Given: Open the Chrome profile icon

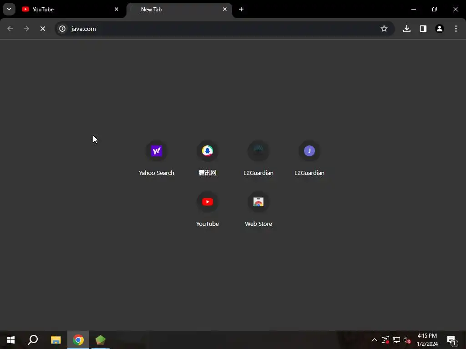Looking at the screenshot, I should (440, 29).
